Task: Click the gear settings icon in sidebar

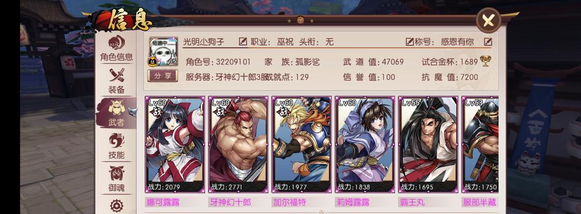Action: pyautogui.click(x=116, y=205)
